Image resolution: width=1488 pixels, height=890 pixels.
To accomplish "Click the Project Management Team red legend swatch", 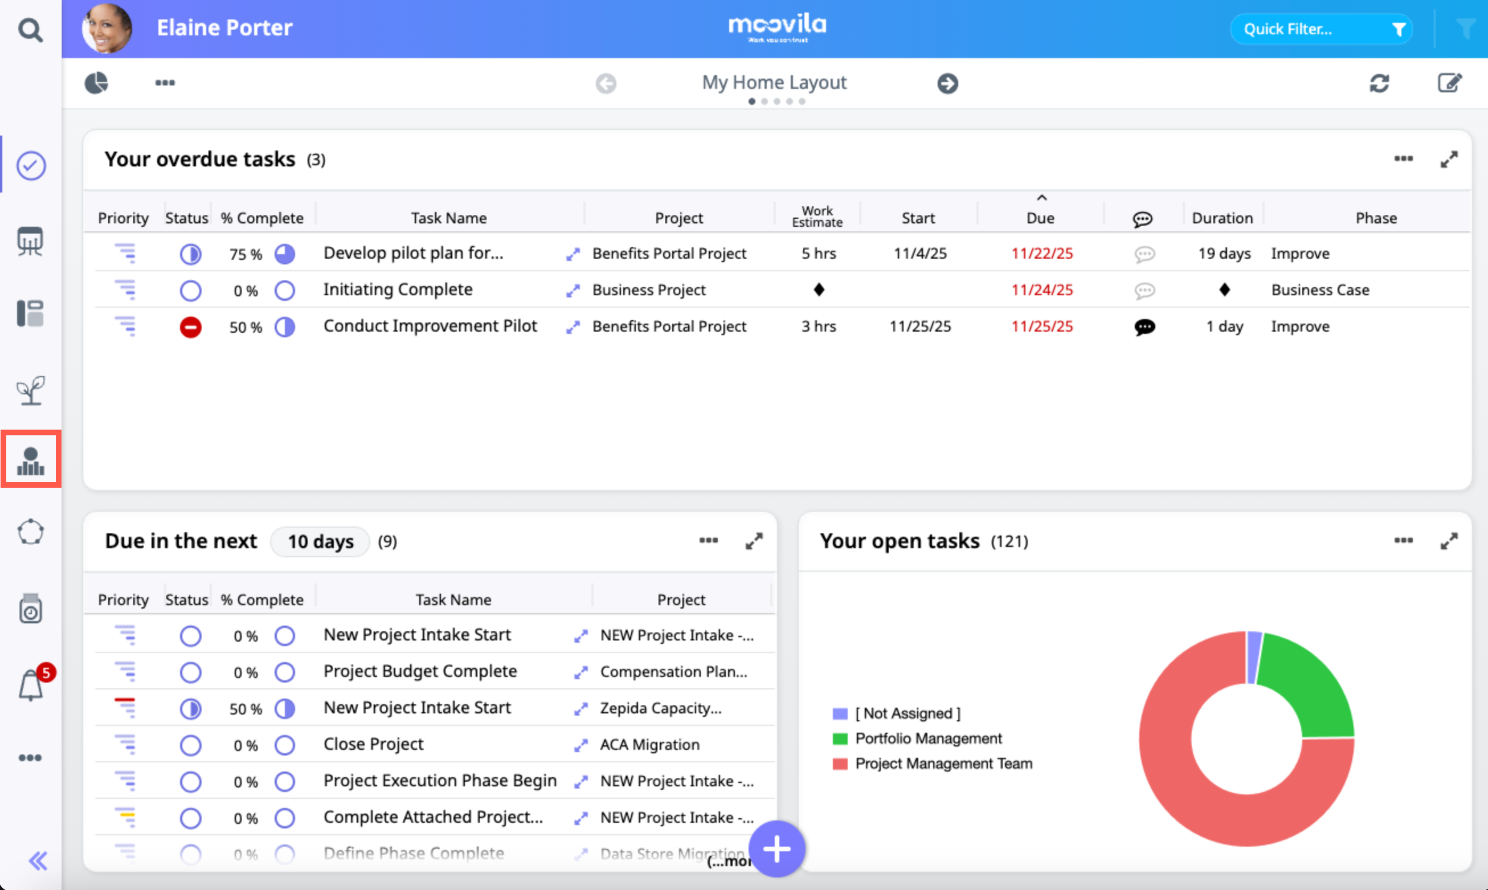I will pyautogui.click(x=840, y=764).
